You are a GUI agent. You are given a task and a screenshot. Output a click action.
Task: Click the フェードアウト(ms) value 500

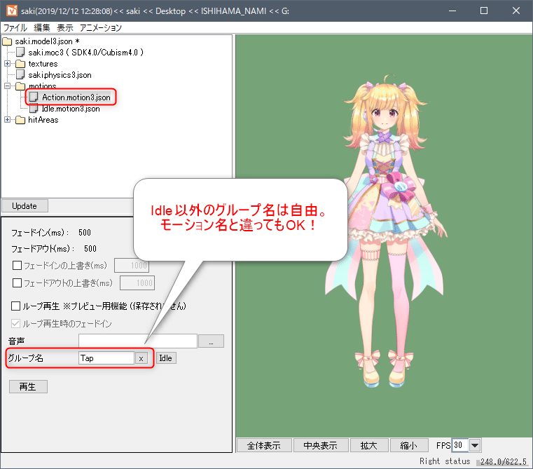click(90, 249)
